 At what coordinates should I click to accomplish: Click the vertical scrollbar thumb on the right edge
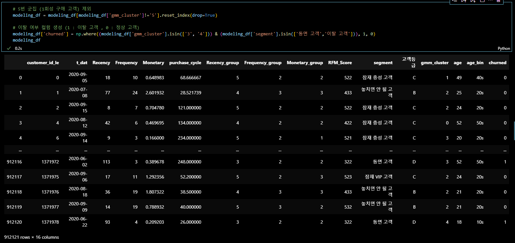[x=514, y=131]
